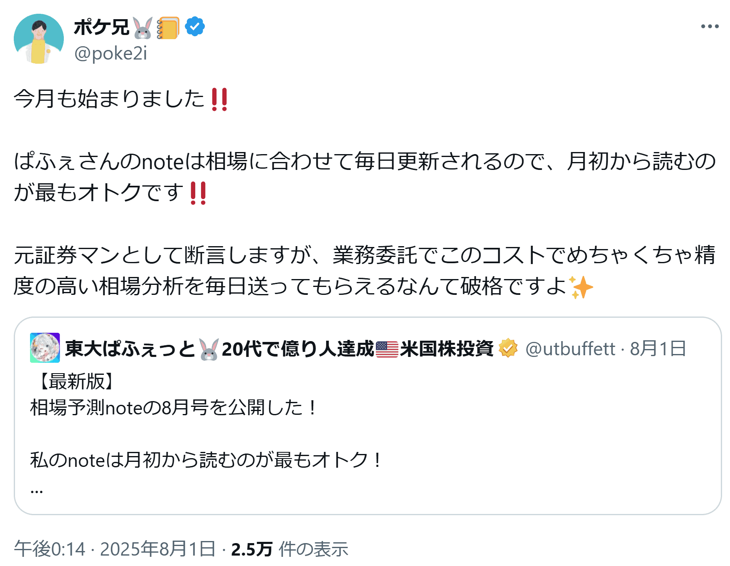Open the three-dot more options menu
Viewport: 730px width, 566px height.
point(710,27)
